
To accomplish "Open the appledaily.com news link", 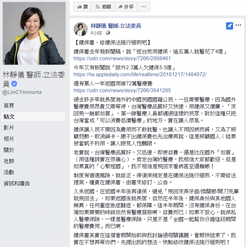I will 140,74.
